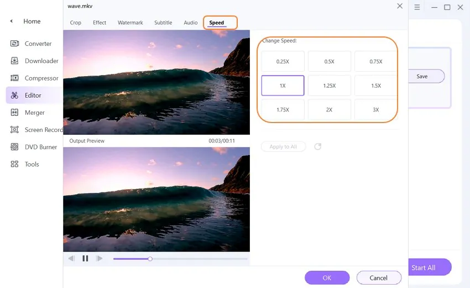Open the Downloader sidebar icon
Screen dimensions: 470x288
pos(14,61)
